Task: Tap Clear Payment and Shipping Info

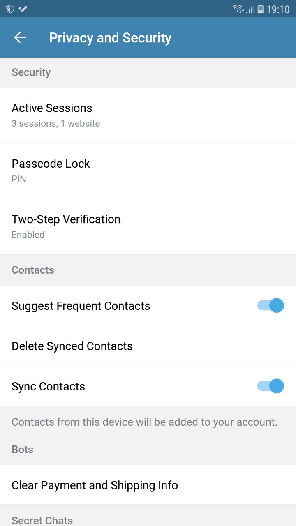Action: [148, 485]
